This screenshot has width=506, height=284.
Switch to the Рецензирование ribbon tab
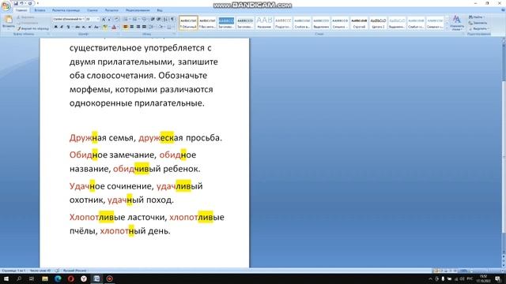pyautogui.click(x=138, y=10)
